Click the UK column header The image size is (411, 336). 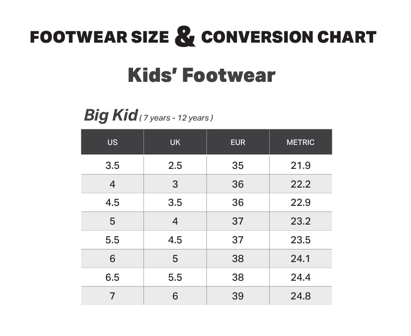175,142
